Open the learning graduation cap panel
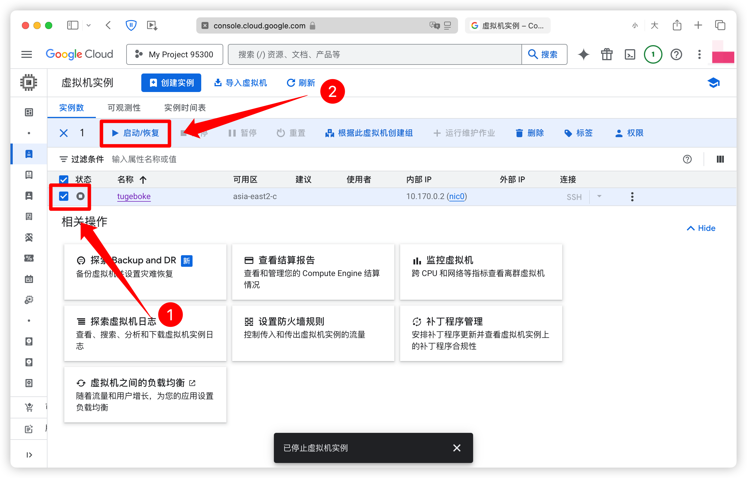Image resolution: width=747 pixels, height=478 pixels. click(713, 82)
